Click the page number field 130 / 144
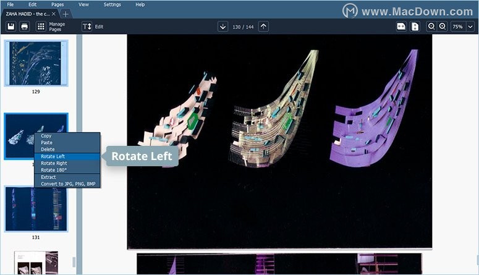Screen dimensions: 479x275 243,27
